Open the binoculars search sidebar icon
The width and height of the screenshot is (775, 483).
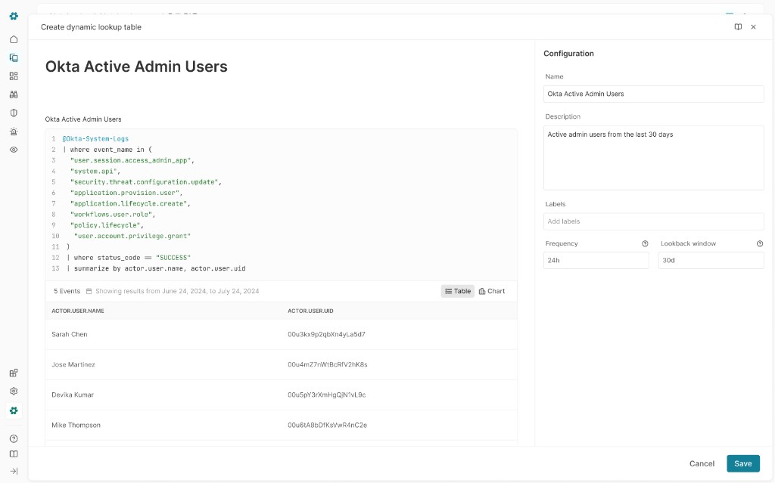[14, 94]
